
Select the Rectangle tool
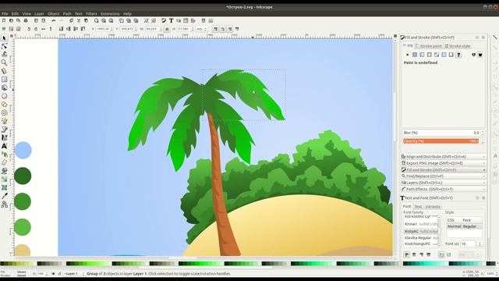(x=4, y=80)
